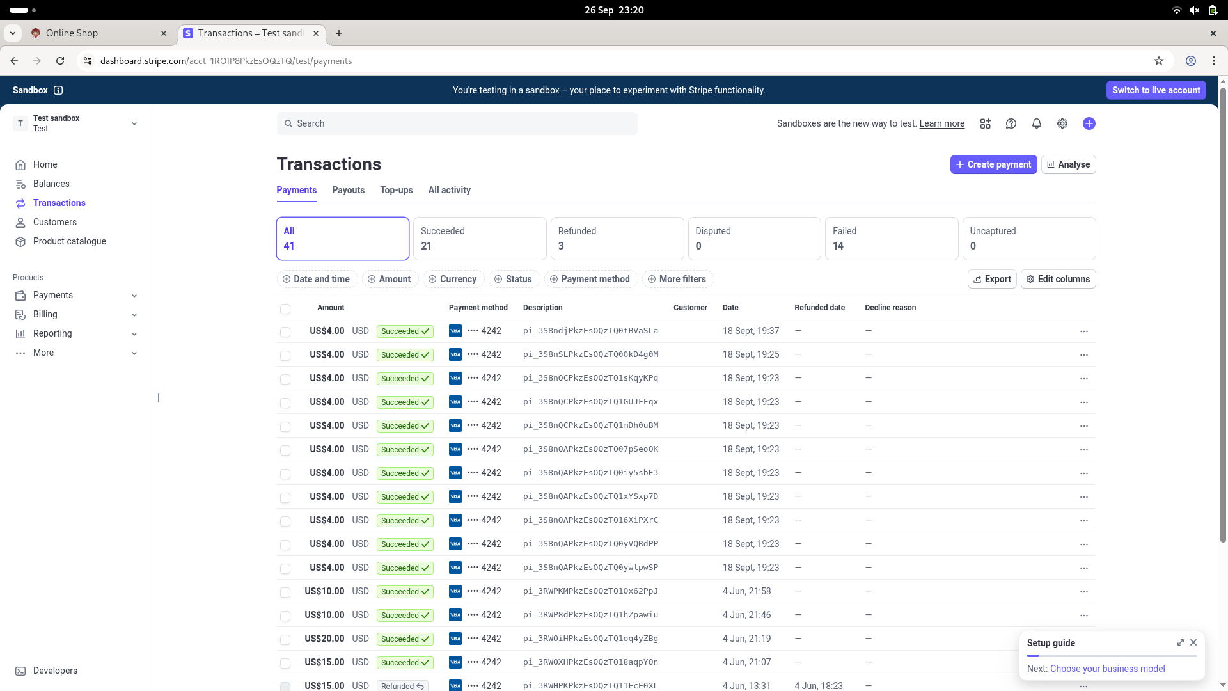Click the apps grid icon in header
The height and width of the screenshot is (691, 1228).
coord(986,123)
